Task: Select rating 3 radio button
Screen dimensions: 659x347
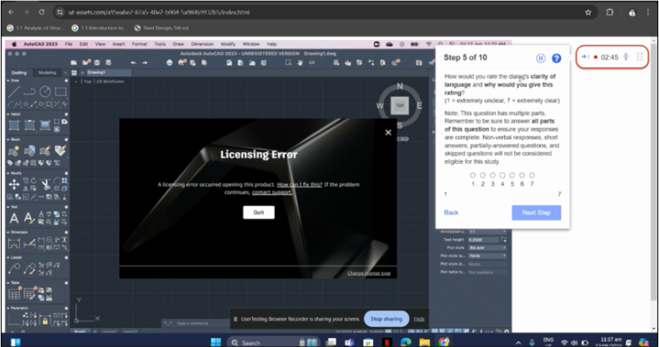Action: (493, 175)
